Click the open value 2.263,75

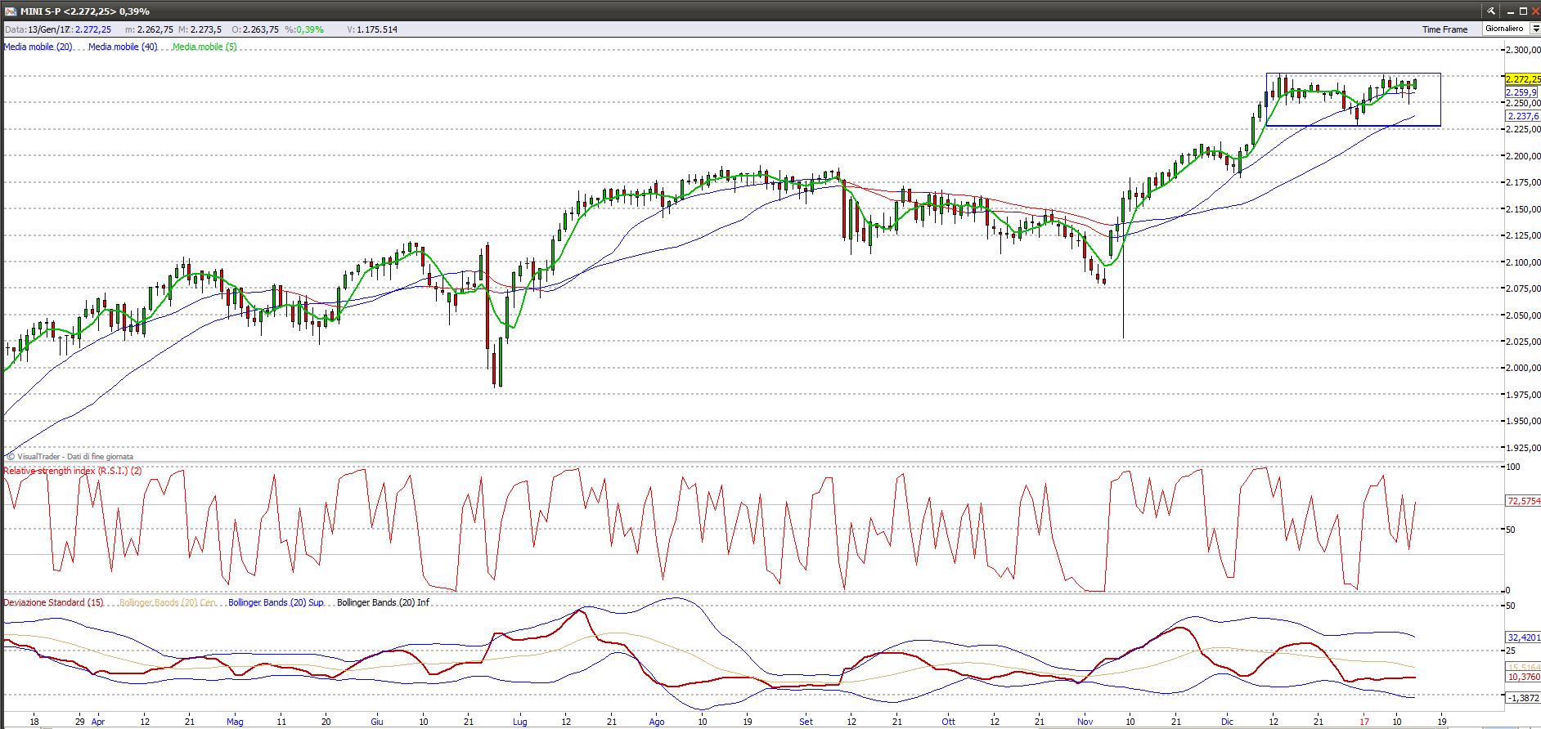[x=259, y=29]
